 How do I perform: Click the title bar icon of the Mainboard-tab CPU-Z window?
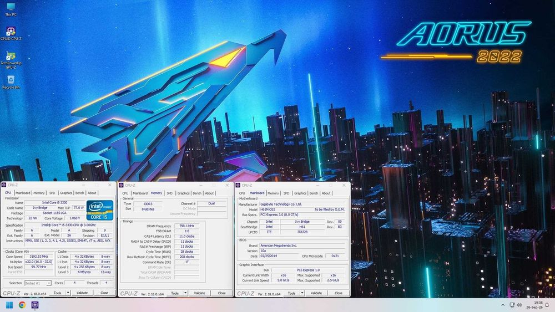coord(238,185)
